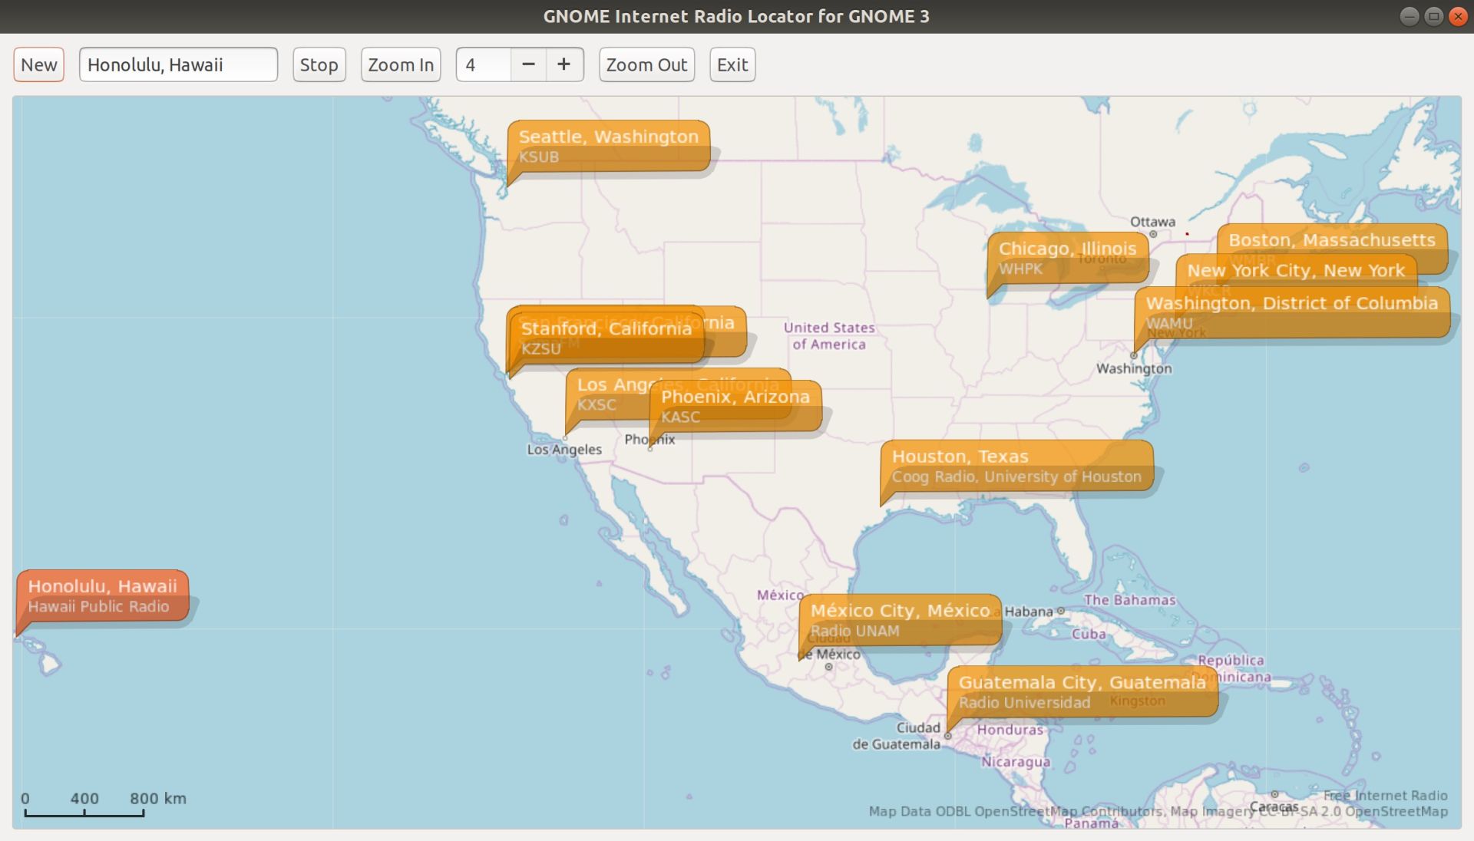
Task: Select Washington, District of Columbia WAMU marker
Action: tap(1292, 312)
